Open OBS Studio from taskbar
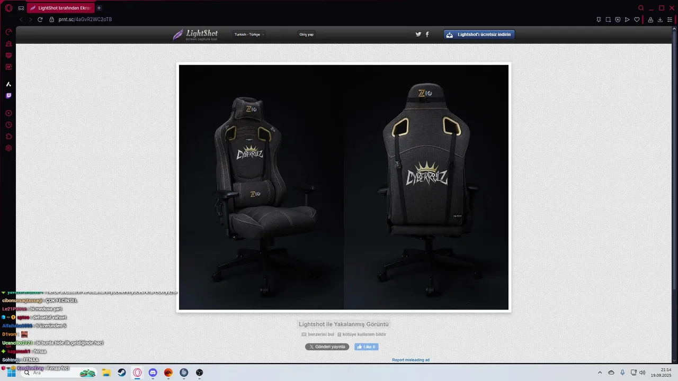The width and height of the screenshot is (678, 381). (200, 373)
